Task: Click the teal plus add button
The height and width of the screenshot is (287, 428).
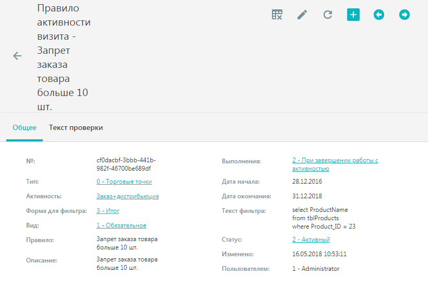Action: click(353, 15)
